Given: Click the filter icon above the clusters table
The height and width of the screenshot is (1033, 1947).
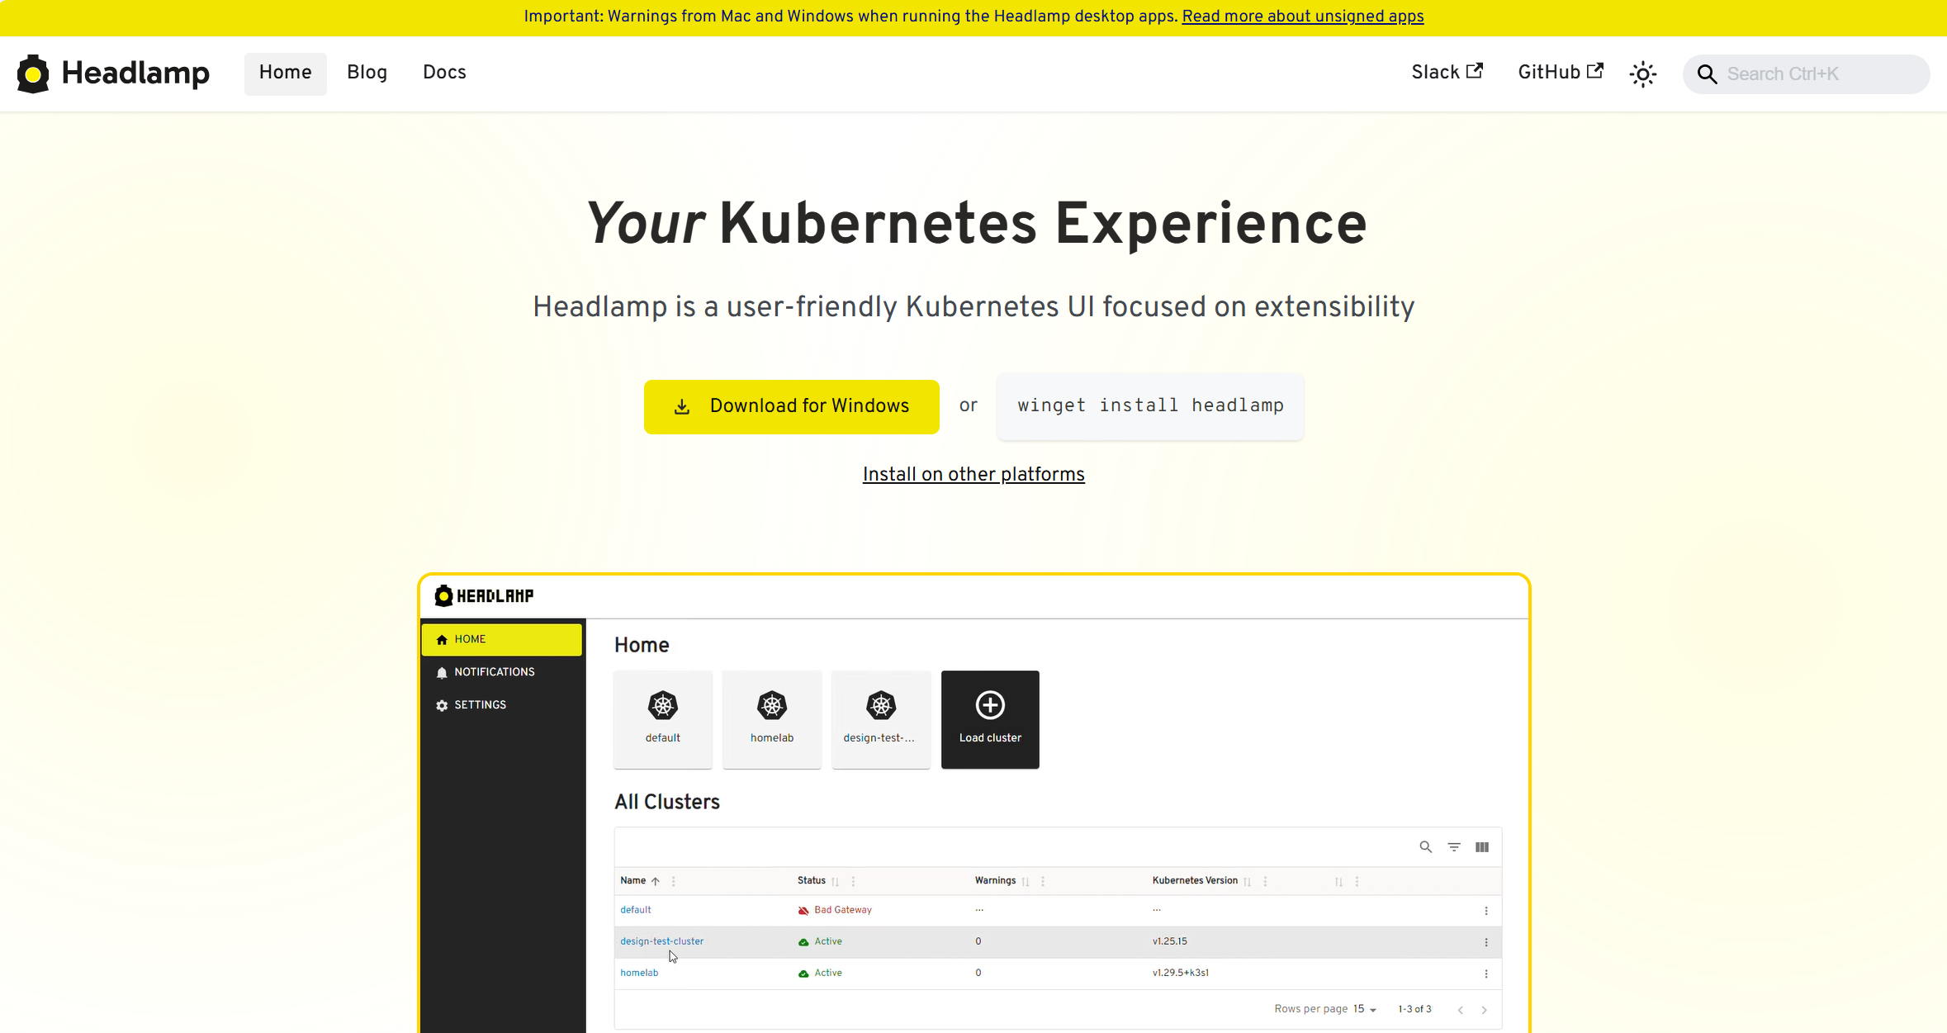Looking at the screenshot, I should tap(1454, 847).
